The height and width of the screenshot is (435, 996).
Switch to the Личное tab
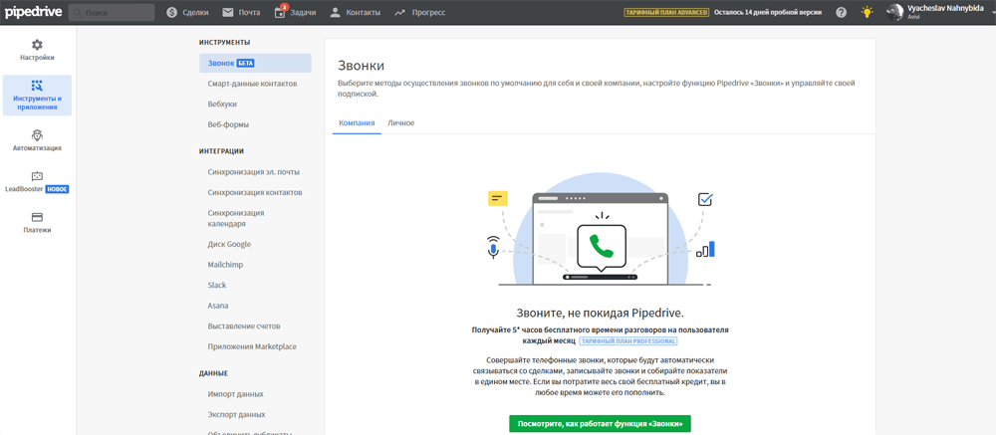click(400, 122)
